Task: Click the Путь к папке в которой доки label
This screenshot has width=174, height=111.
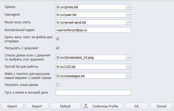Action: 26,92
